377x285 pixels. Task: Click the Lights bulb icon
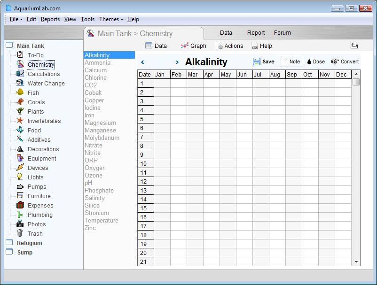(20, 177)
